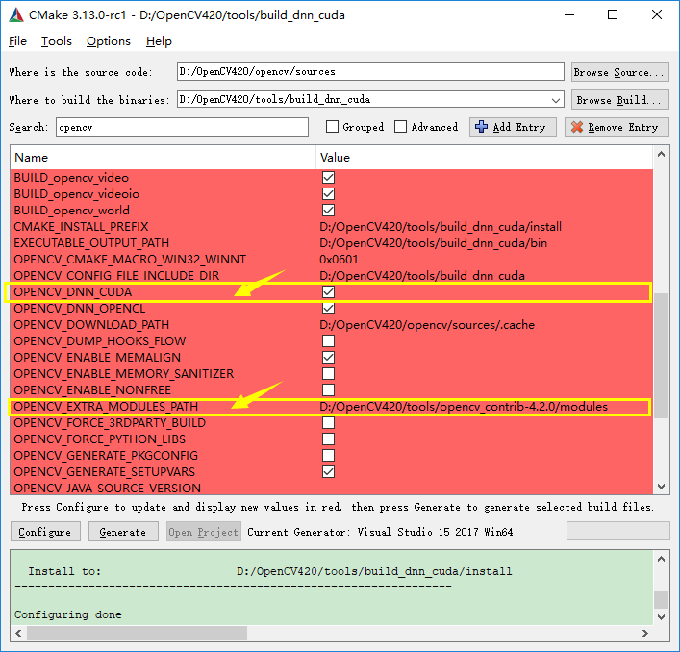
Task: Click the build_dnn_cuda/bin path value
Action: pos(433,242)
